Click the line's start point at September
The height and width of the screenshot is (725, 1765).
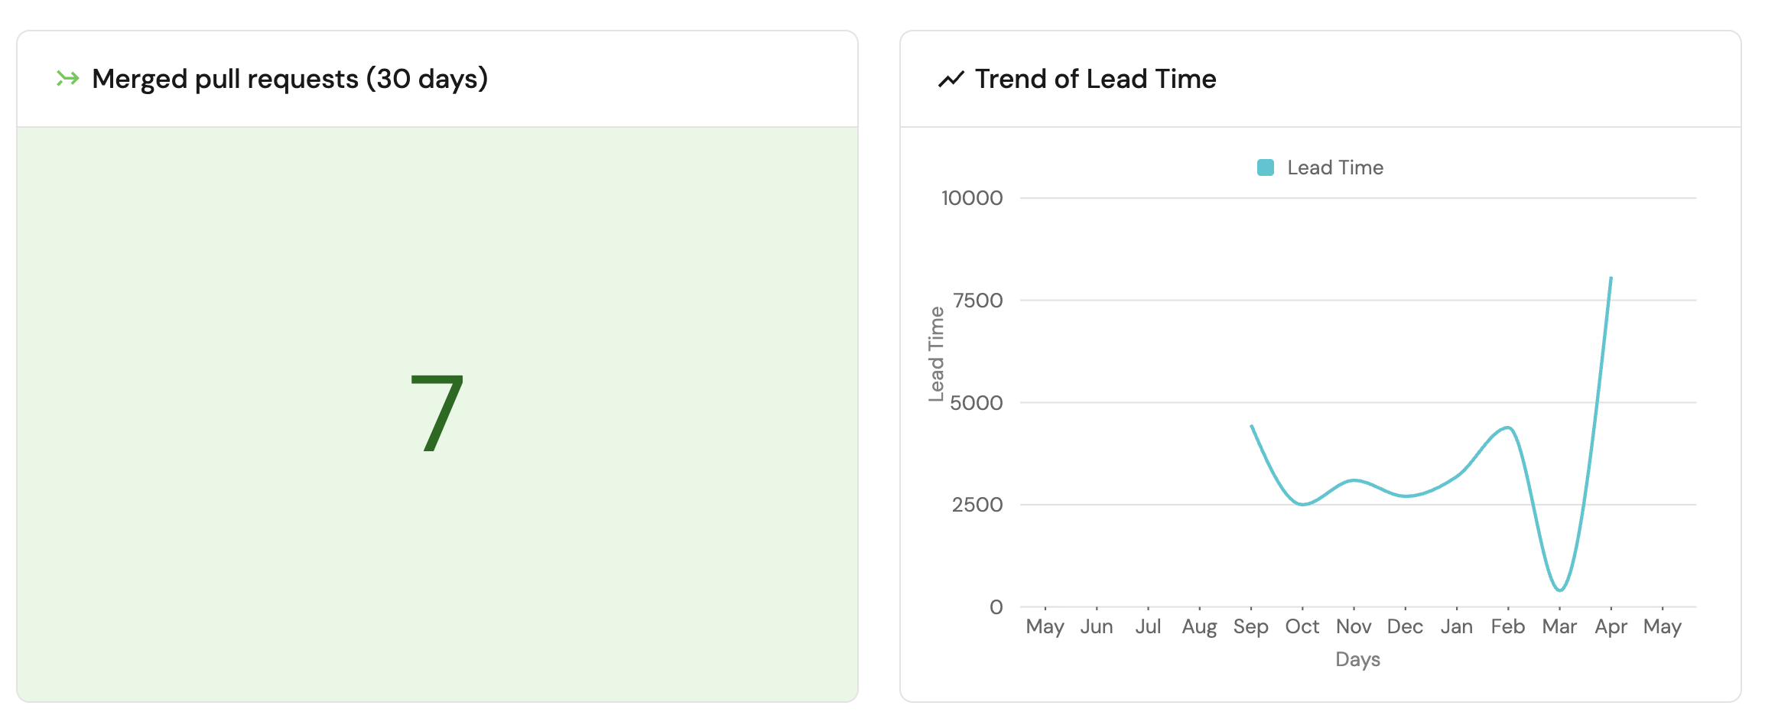(1252, 426)
